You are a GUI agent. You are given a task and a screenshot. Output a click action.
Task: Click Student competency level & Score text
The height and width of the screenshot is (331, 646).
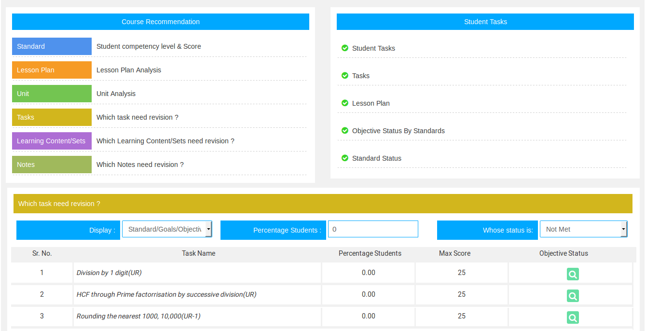click(x=149, y=46)
